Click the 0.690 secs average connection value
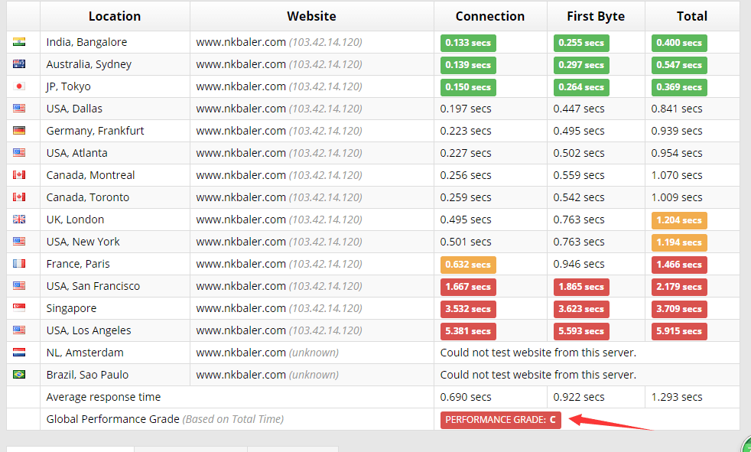This screenshot has width=751, height=452. tap(466, 397)
